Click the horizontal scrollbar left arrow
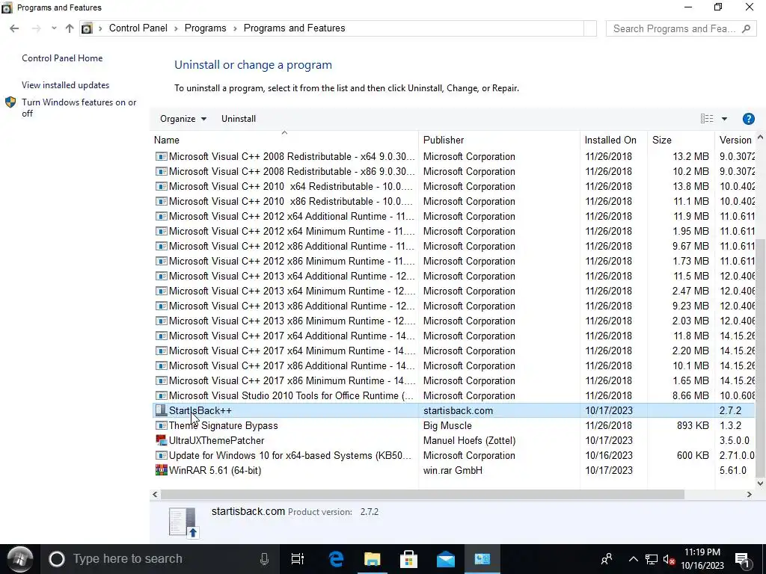The height and width of the screenshot is (574, 766). click(155, 495)
